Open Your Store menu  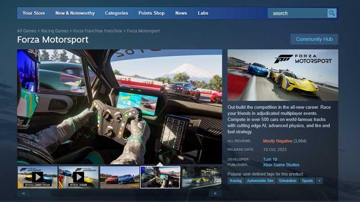[34, 13]
